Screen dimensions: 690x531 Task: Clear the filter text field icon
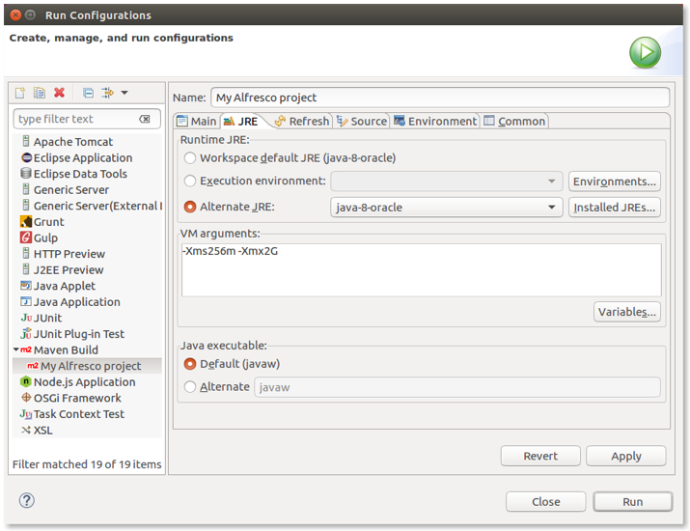click(145, 119)
